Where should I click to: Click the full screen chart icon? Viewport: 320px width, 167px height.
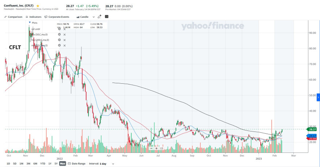coord(161,148)
